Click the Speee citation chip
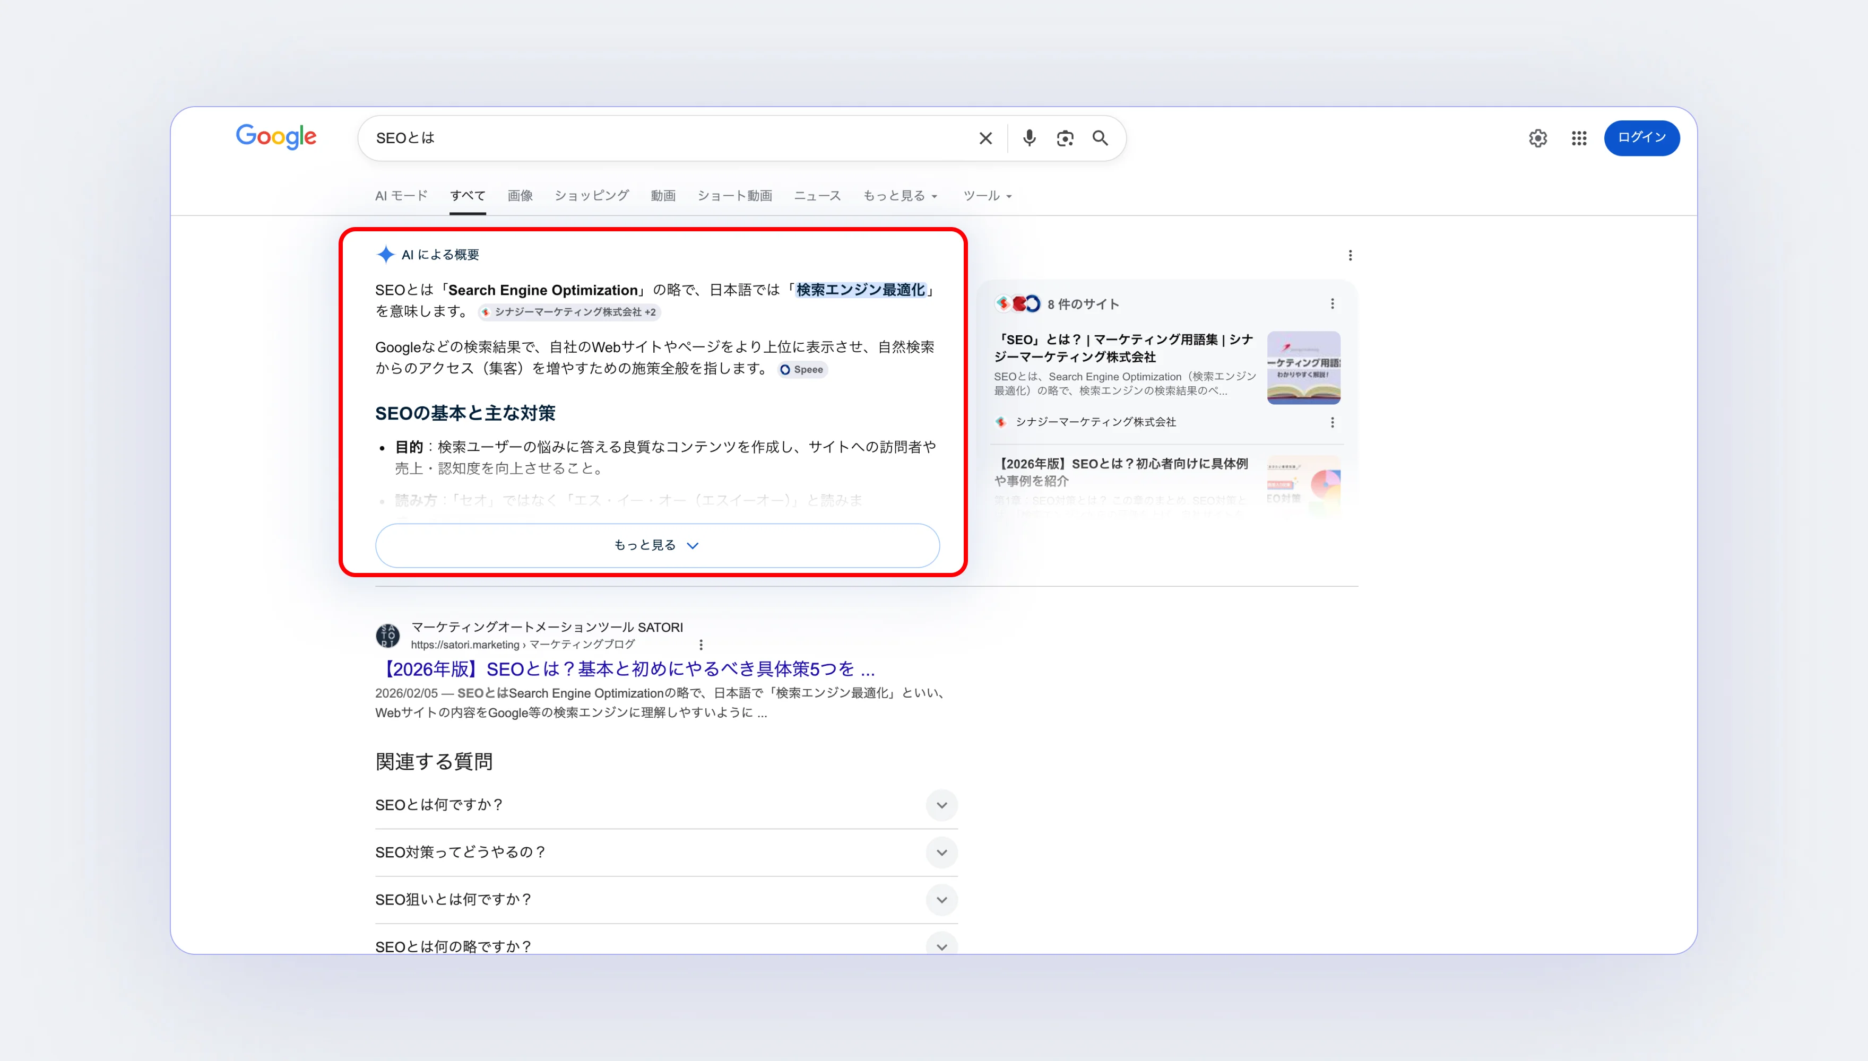1868x1061 pixels. coord(802,369)
